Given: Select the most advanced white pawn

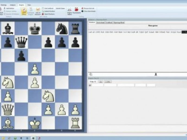Looking at the screenshot, I should (35, 69).
